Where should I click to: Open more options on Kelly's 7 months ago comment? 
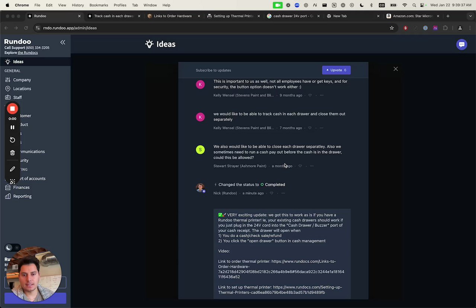tap(322, 128)
